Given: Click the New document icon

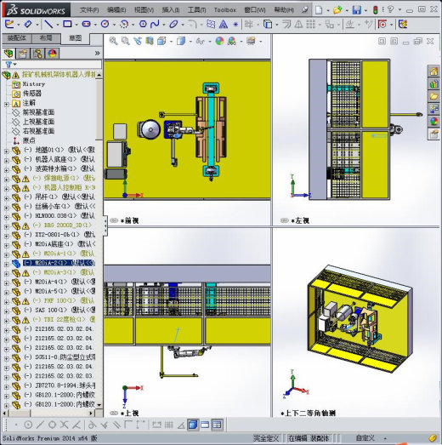Looking at the screenshot, I should coord(319,10).
